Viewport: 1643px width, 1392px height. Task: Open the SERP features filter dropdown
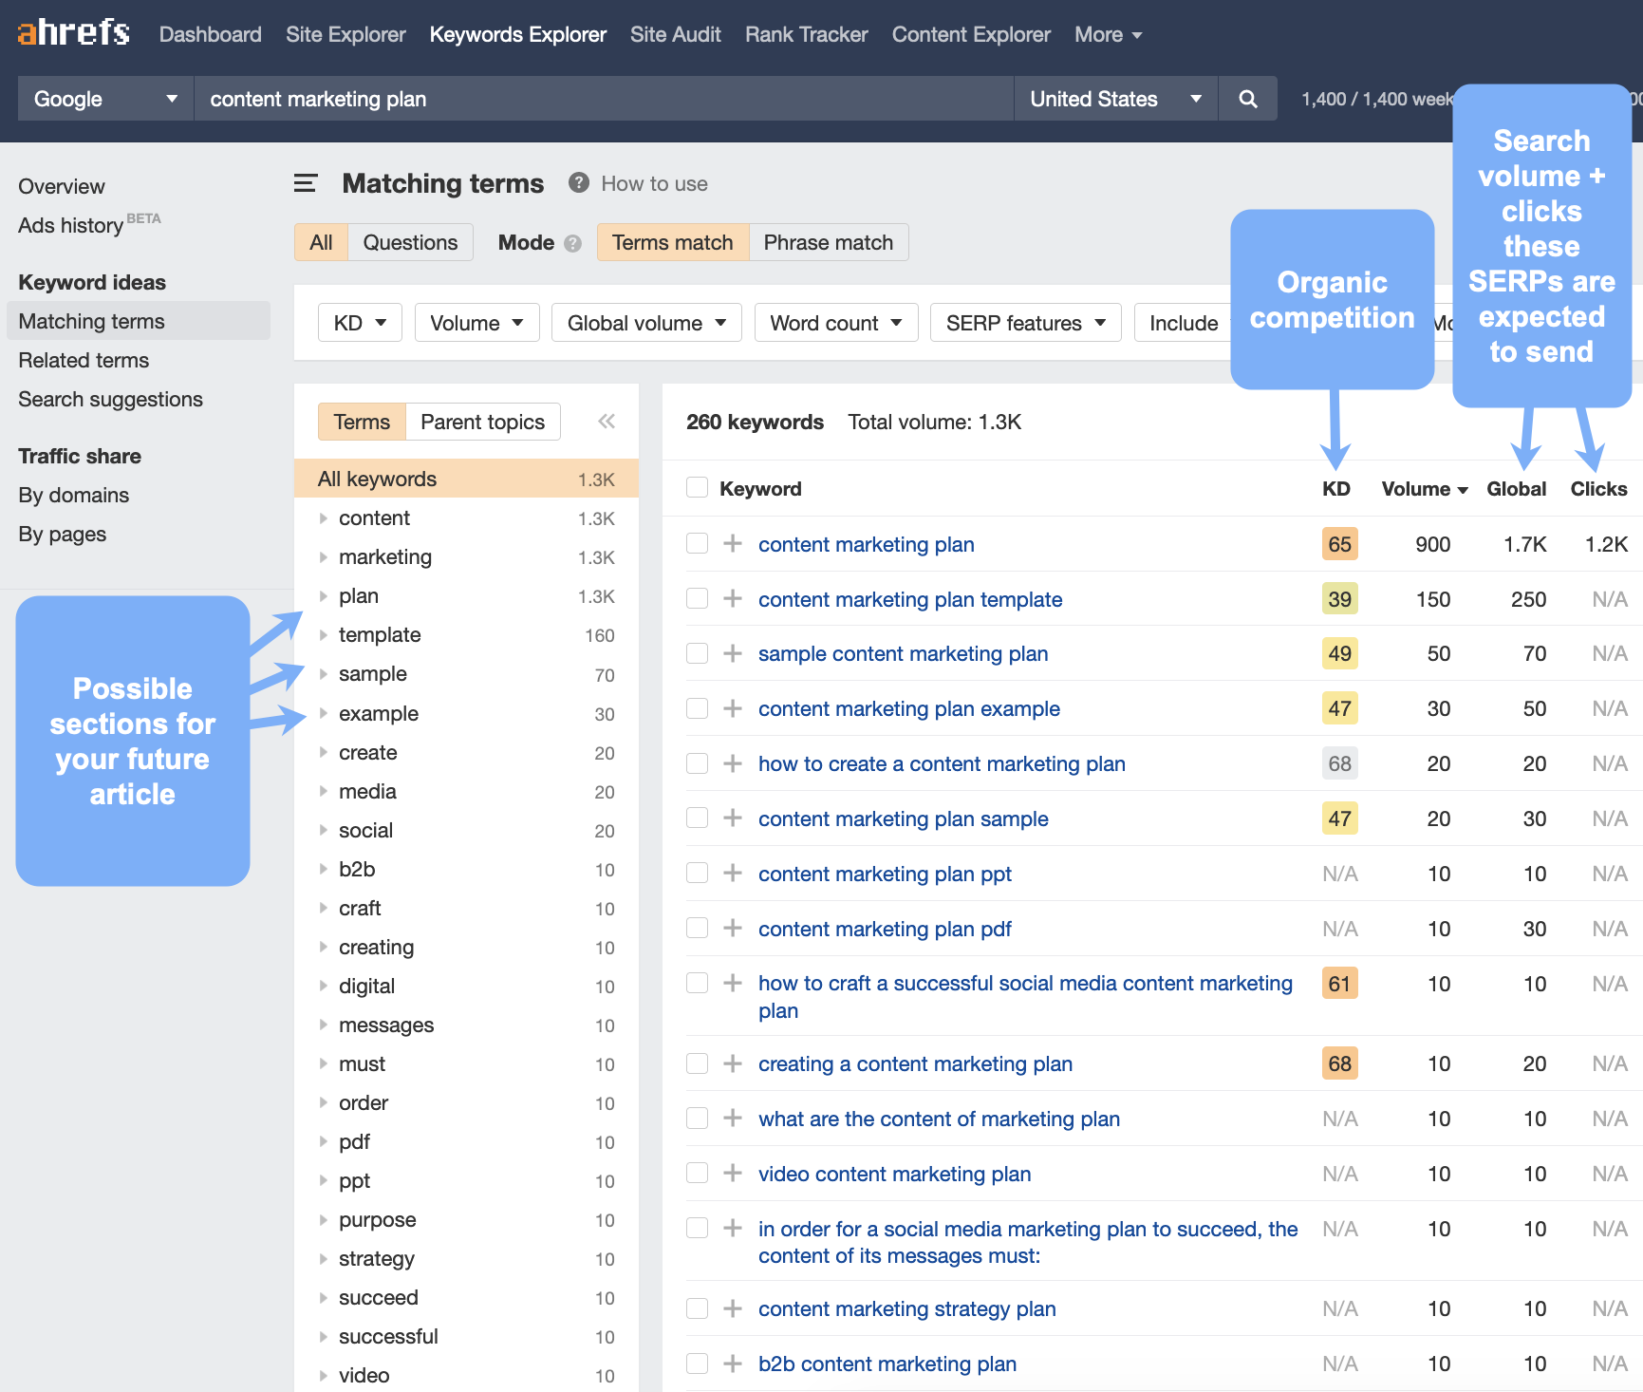tap(1026, 323)
